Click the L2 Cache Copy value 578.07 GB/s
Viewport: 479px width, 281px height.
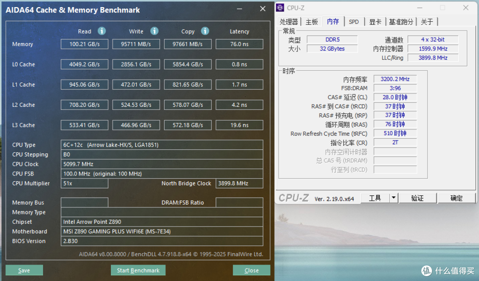188,105
